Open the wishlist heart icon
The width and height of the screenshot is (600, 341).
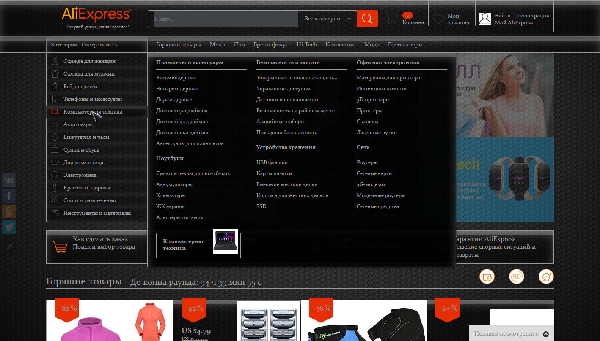(438, 19)
